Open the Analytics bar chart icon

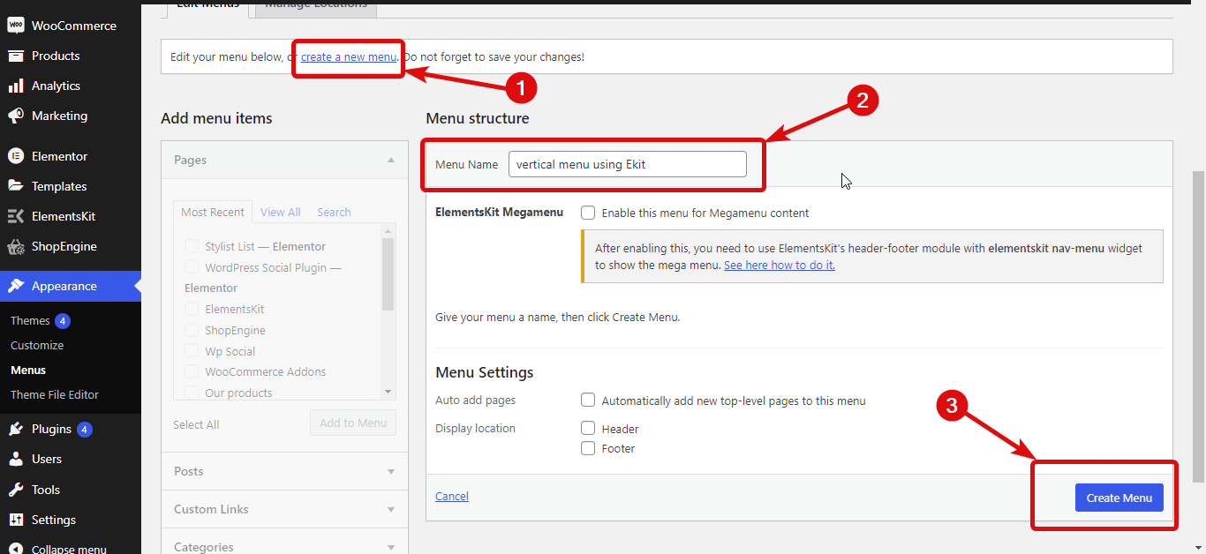tap(15, 86)
